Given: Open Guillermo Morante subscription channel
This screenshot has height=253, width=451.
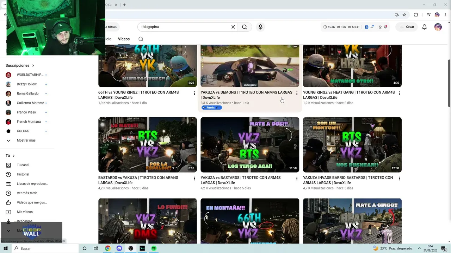Looking at the screenshot, I should [27, 103].
